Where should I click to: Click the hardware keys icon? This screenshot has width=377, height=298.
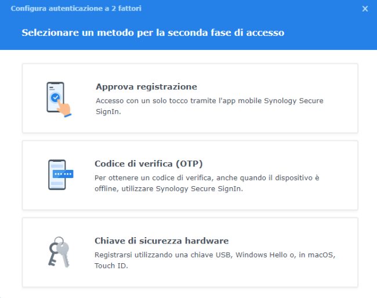tap(58, 252)
